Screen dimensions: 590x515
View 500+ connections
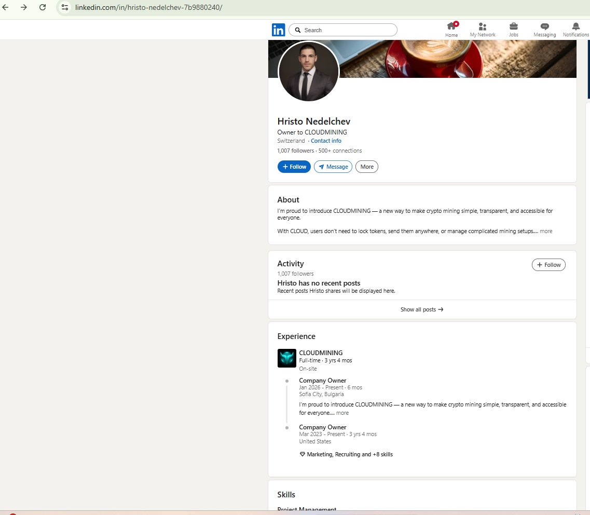tap(340, 151)
